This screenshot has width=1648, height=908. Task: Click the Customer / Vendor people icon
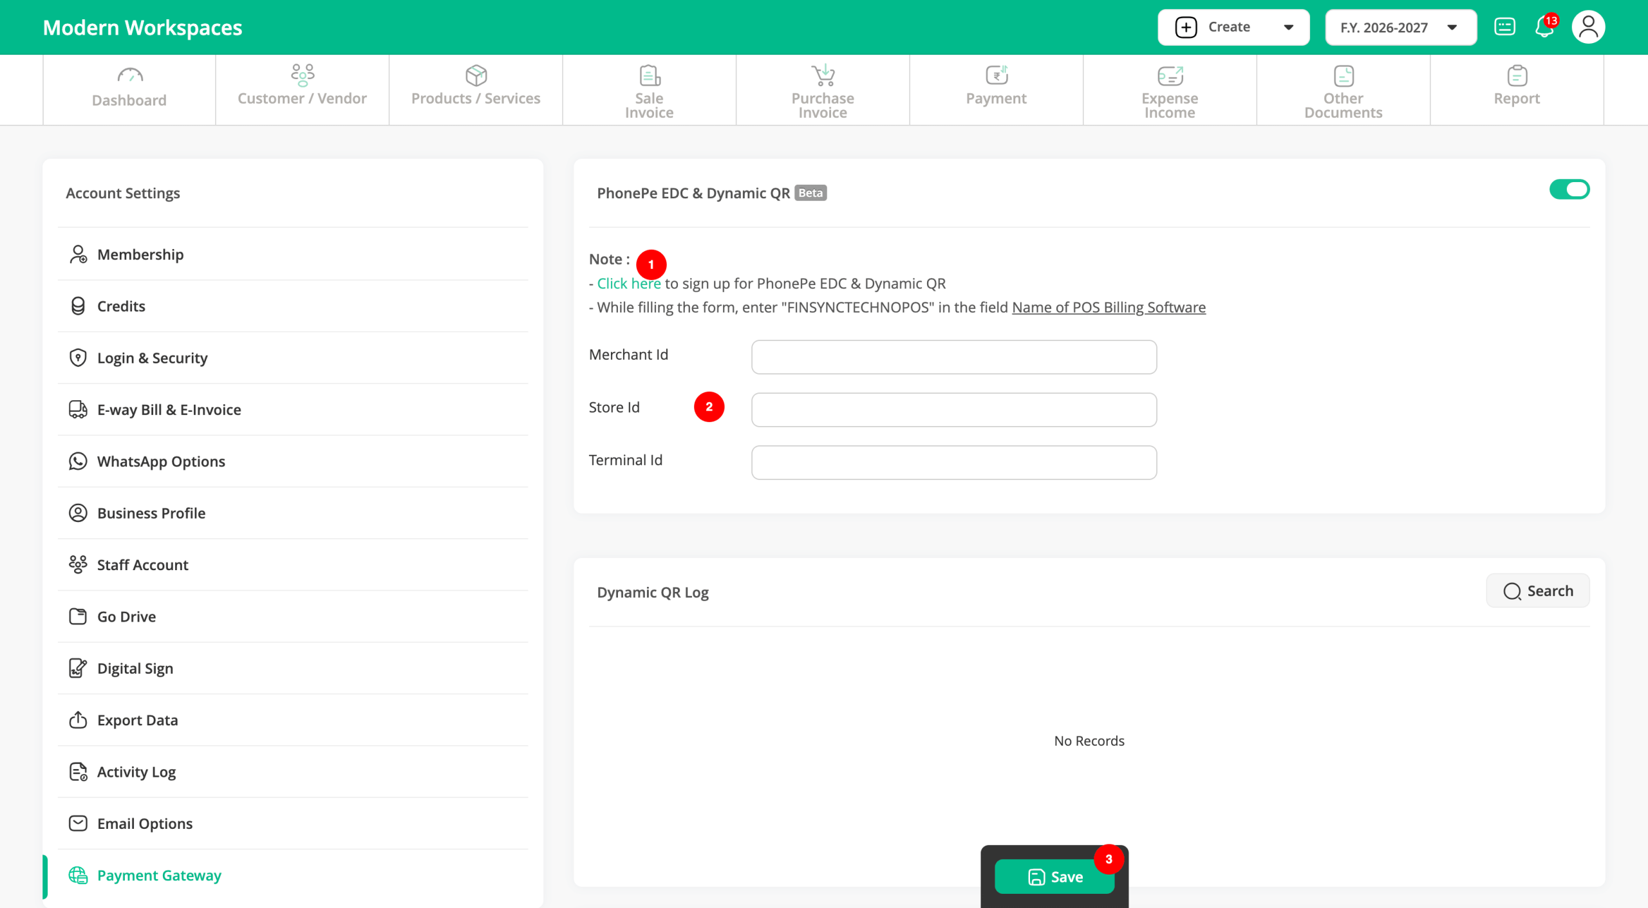point(302,75)
